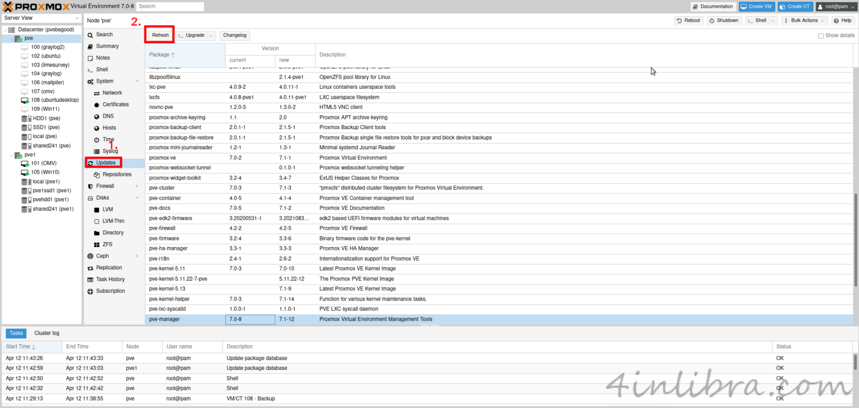Open the root@pam user menu
The width and height of the screenshot is (859, 408).
coord(836,7)
